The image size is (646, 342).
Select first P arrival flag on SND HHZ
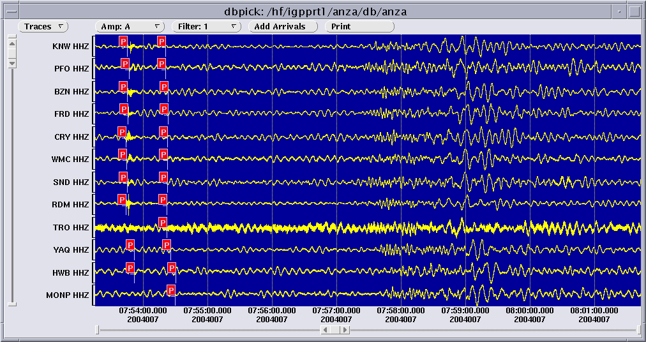click(123, 177)
